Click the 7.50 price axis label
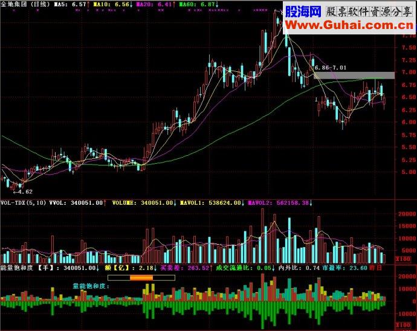 point(409,47)
